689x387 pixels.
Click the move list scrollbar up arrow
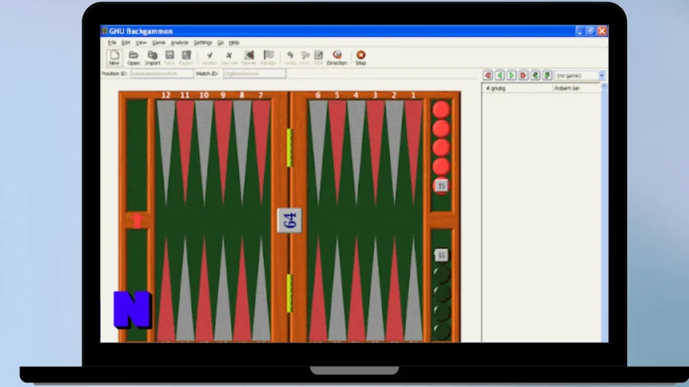pyautogui.click(x=604, y=87)
